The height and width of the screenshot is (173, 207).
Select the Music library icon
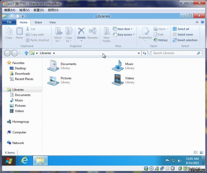[x=118, y=66]
